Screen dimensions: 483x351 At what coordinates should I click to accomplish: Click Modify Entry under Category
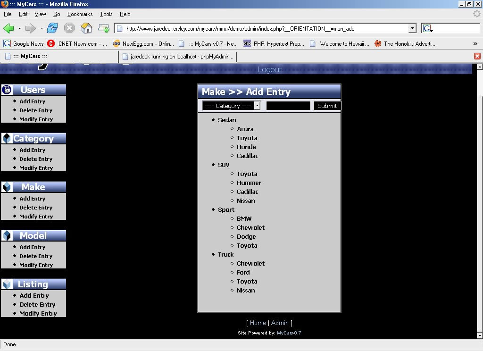36,168
